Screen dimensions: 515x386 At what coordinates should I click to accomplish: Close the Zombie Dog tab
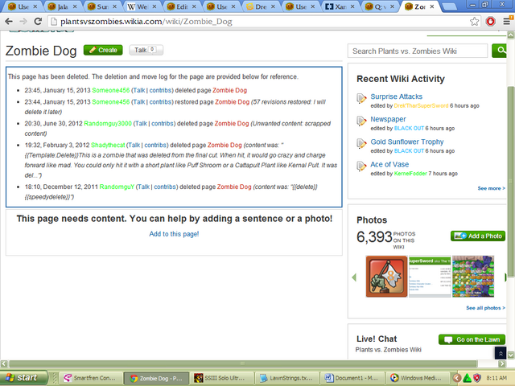tap(432, 6)
